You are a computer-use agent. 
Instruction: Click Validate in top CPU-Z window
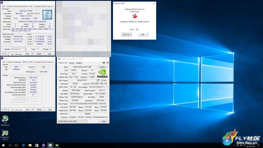point(39,54)
